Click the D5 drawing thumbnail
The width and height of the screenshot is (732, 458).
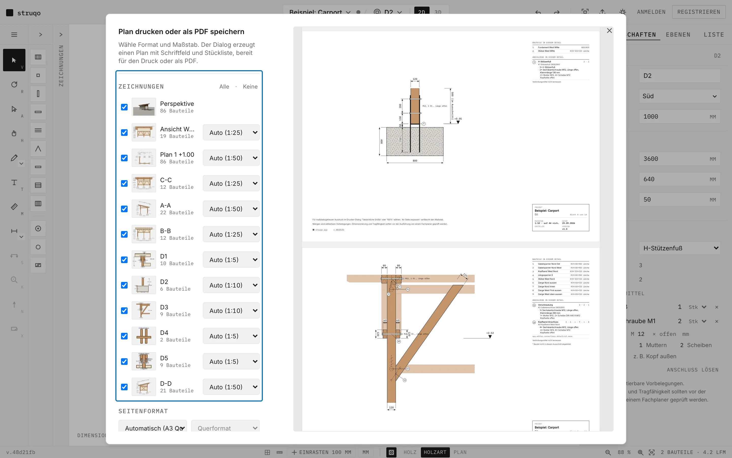coord(144,361)
